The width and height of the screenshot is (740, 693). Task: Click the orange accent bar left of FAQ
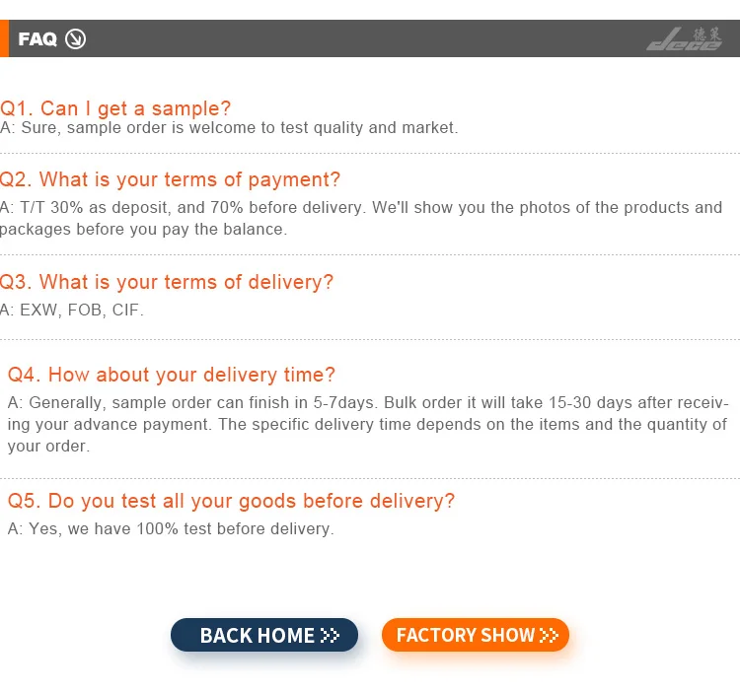point(4,38)
